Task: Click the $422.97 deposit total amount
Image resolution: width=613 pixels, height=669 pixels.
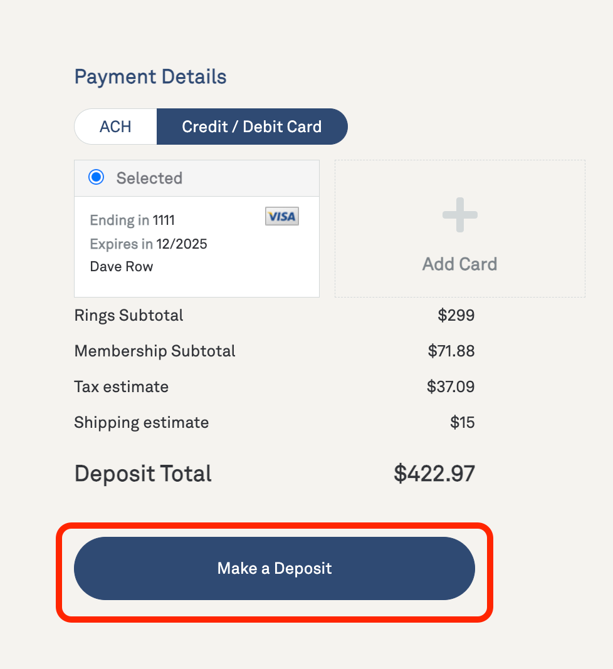Action: coord(434,474)
